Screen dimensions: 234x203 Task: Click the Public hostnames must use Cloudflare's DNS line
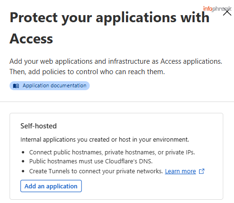91,161
